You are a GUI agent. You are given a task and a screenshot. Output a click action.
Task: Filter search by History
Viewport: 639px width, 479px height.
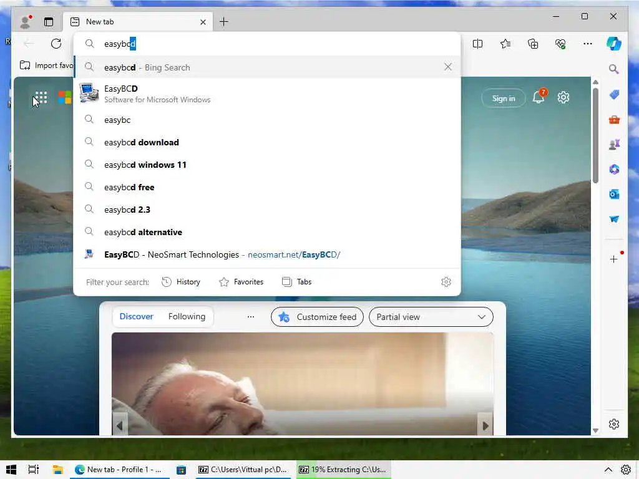click(x=181, y=282)
